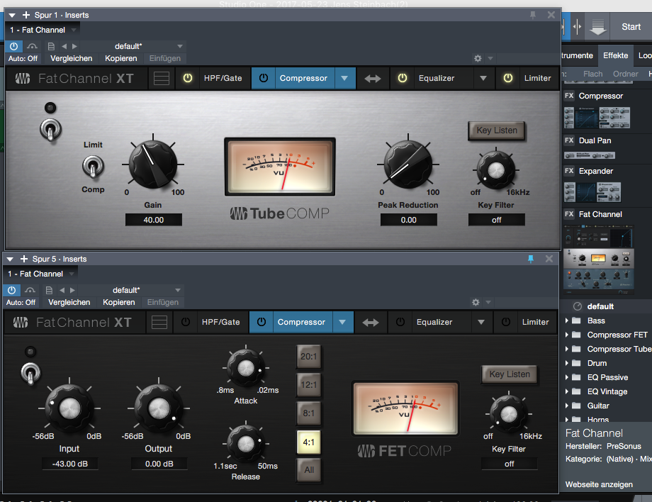Toggle Equalizer power in Spur 1
652x502 pixels.
click(402, 78)
